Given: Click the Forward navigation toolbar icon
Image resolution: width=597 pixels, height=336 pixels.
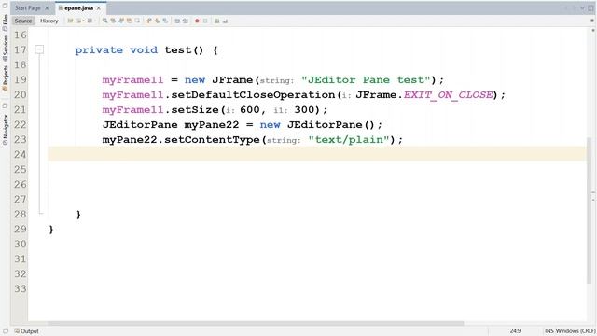Looking at the screenshot, I should [90, 21].
